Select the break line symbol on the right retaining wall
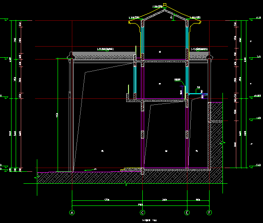This screenshot has width=263, height=223. click(x=222, y=143)
